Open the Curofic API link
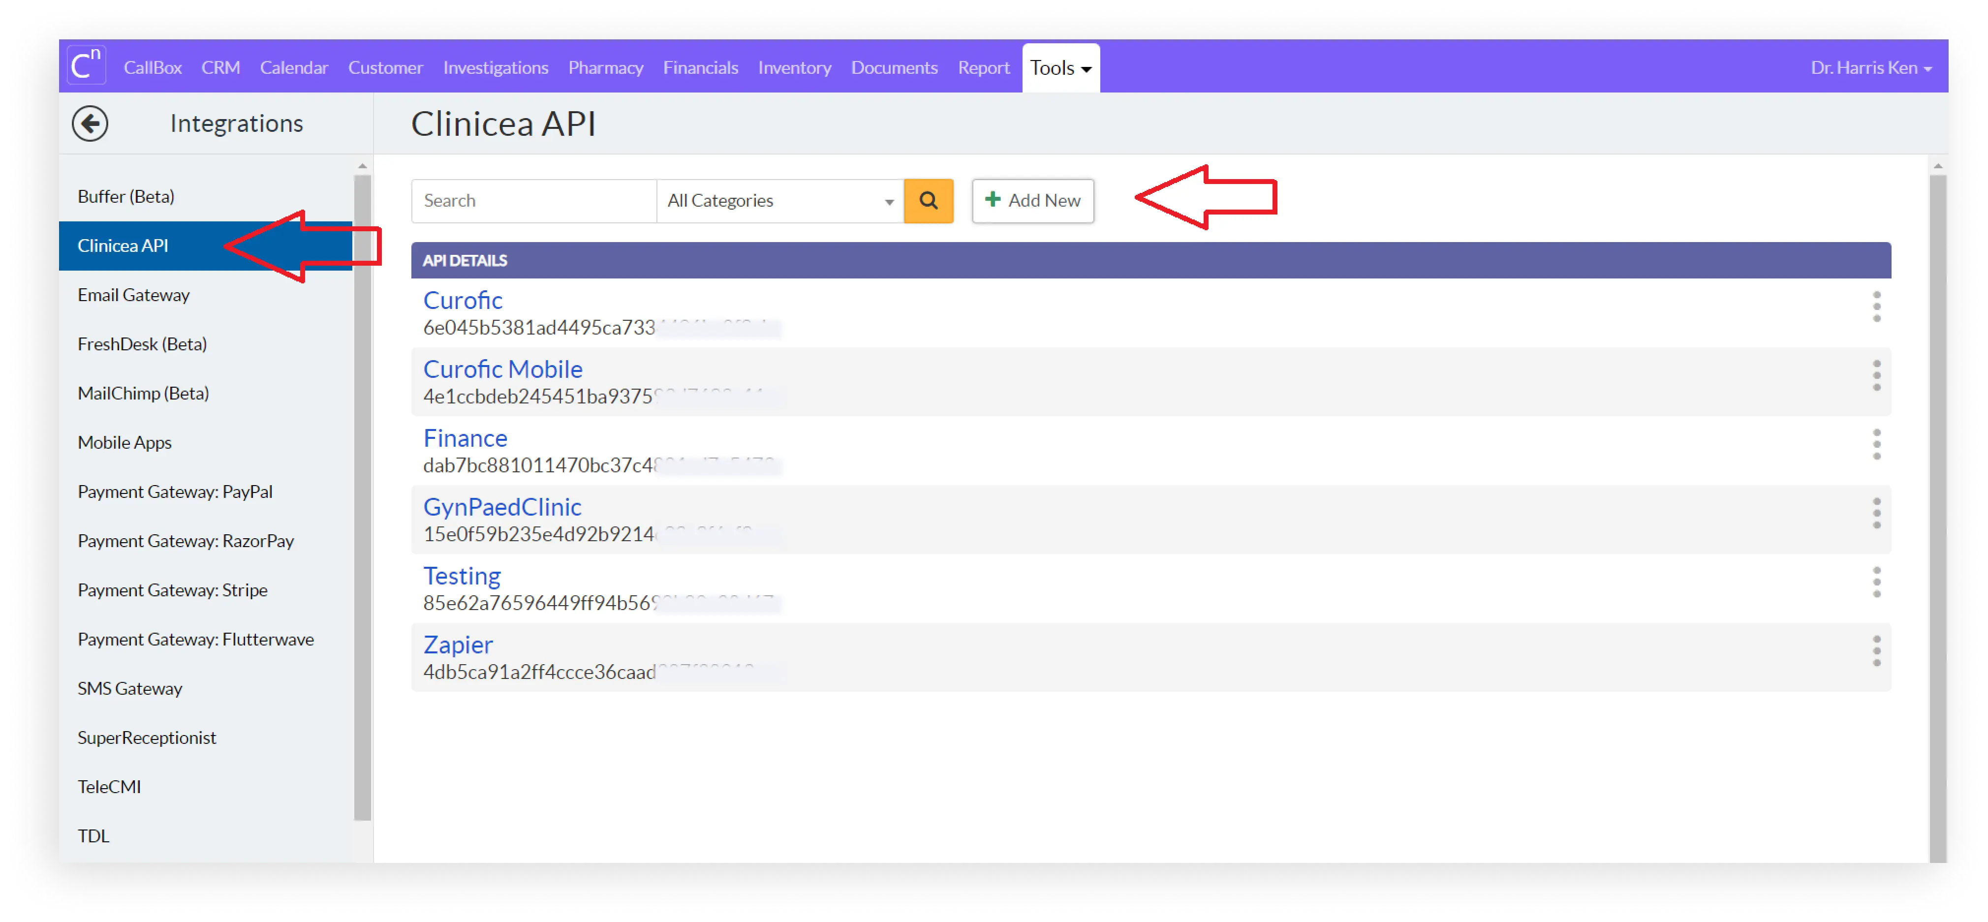The width and height of the screenshot is (1988, 922). tap(463, 300)
